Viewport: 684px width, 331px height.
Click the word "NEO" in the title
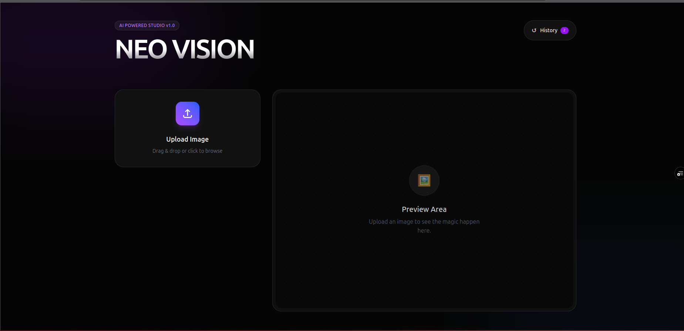click(x=141, y=49)
